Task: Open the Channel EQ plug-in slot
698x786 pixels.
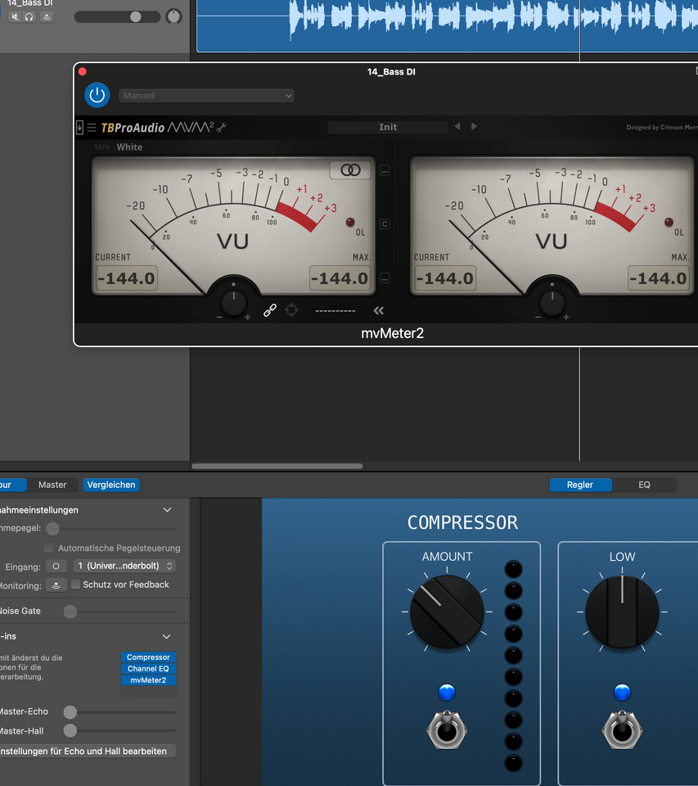Action: [x=148, y=669]
